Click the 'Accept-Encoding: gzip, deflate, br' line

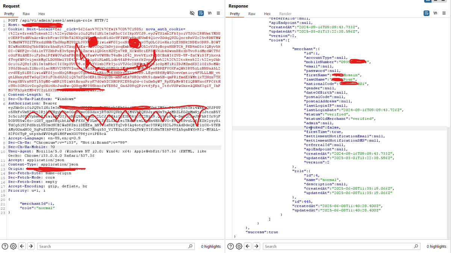[47, 186]
